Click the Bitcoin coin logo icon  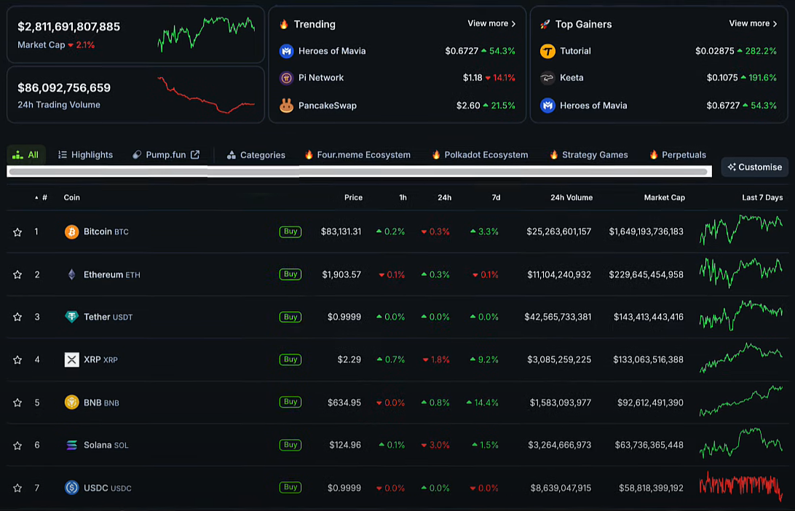[x=71, y=232]
